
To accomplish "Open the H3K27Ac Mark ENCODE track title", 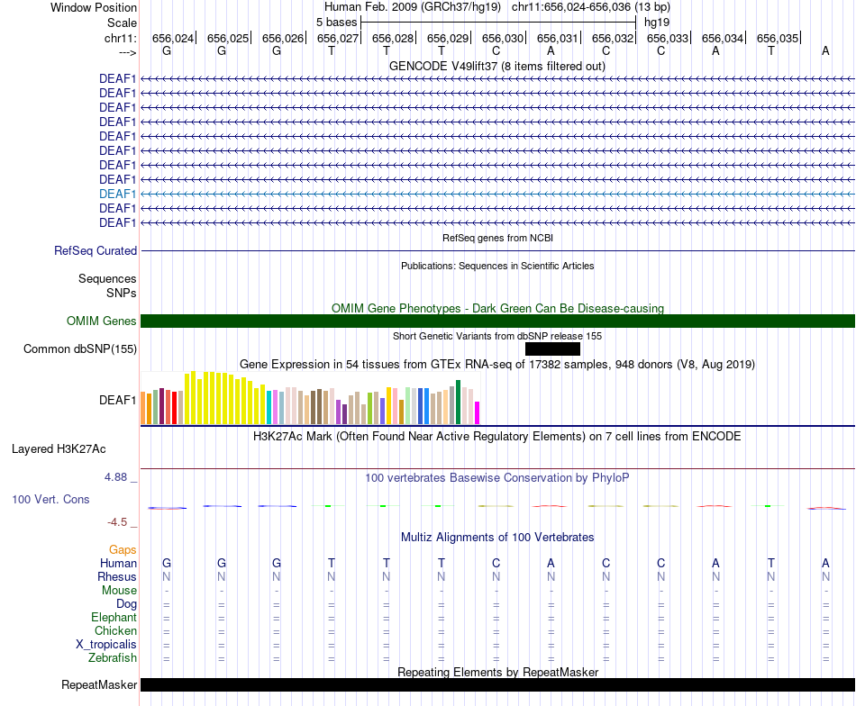I will pos(497,437).
